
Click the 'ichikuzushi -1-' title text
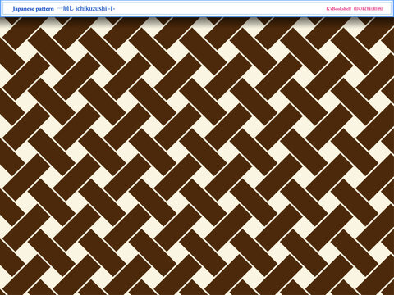pos(95,8)
